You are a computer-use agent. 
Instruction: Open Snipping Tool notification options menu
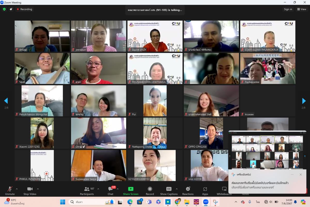(292, 174)
